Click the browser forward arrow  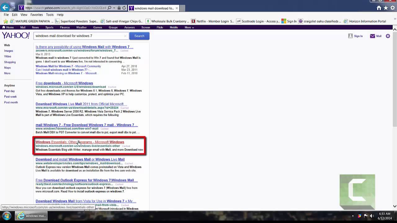click(x=13, y=8)
